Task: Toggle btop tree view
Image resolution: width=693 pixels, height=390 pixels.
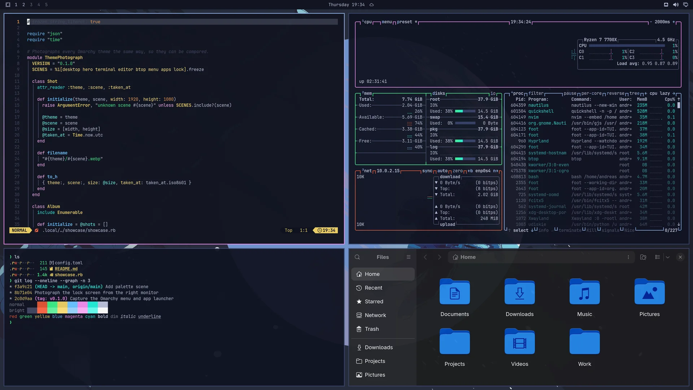Action: (x=634, y=94)
